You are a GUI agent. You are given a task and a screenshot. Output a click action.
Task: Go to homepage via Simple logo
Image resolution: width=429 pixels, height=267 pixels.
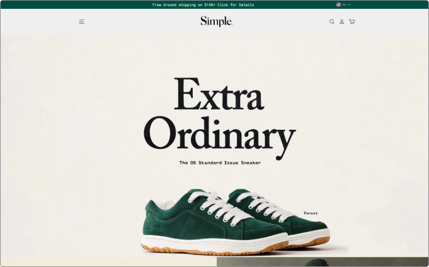click(x=216, y=21)
